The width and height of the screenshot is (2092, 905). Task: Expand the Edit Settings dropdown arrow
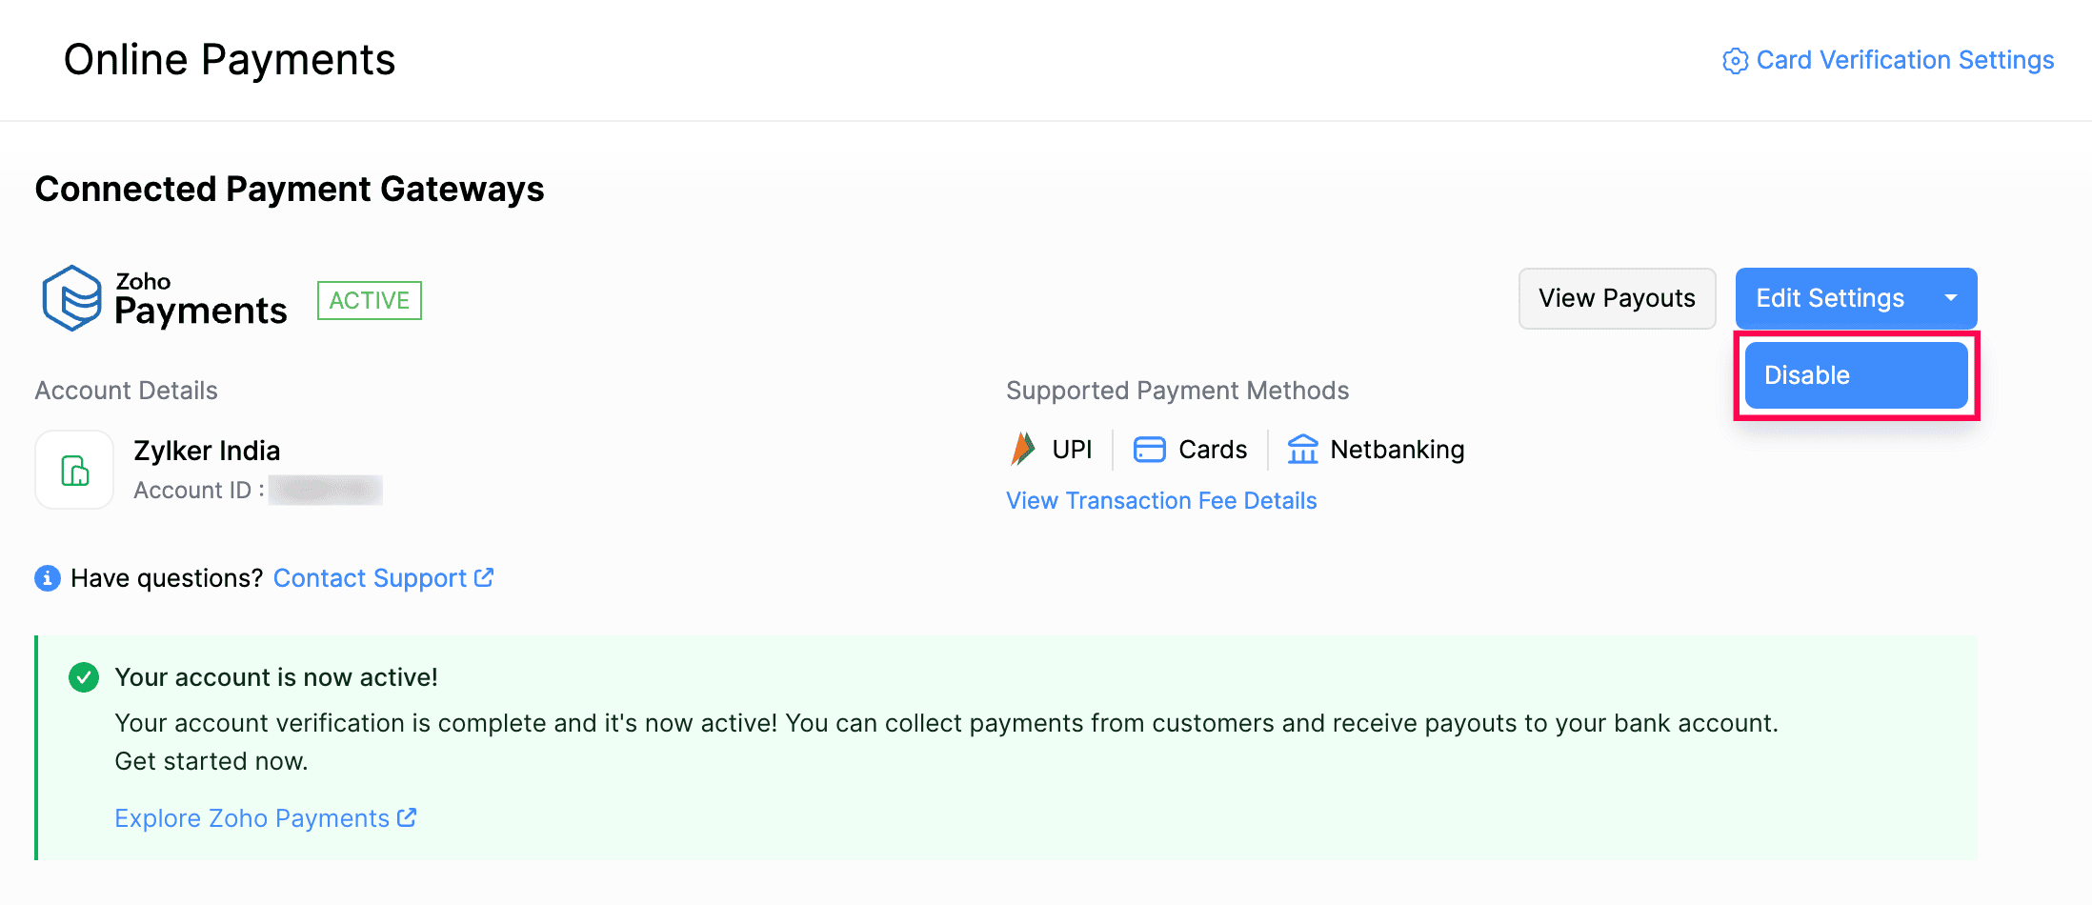(1950, 298)
